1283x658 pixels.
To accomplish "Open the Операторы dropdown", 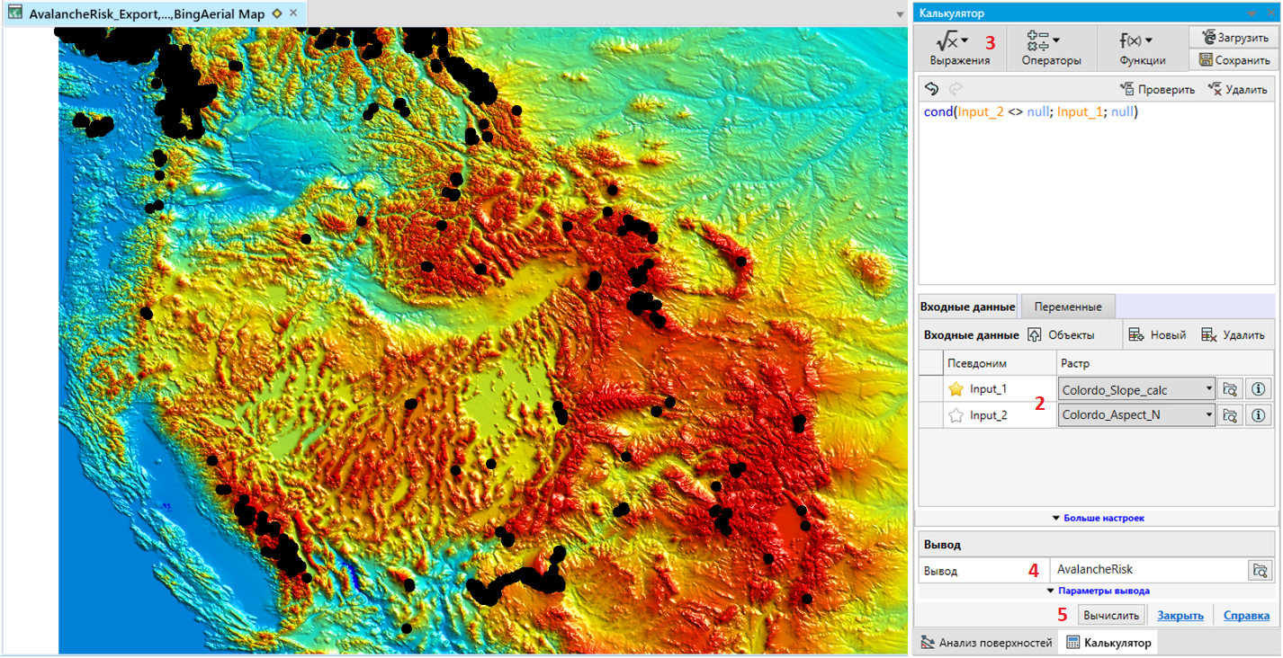I will click(1051, 49).
